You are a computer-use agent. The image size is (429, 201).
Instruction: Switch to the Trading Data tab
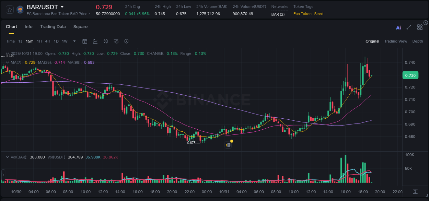[53, 26]
